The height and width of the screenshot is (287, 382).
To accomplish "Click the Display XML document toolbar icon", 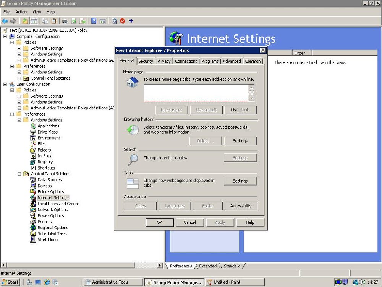I will [114, 21].
